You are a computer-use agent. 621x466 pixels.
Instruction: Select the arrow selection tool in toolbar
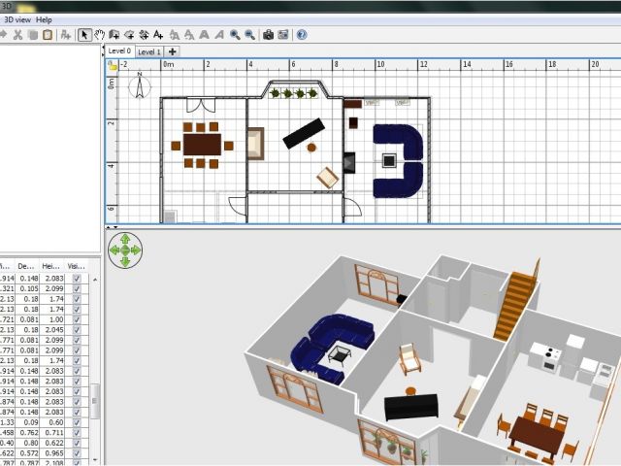[84, 35]
